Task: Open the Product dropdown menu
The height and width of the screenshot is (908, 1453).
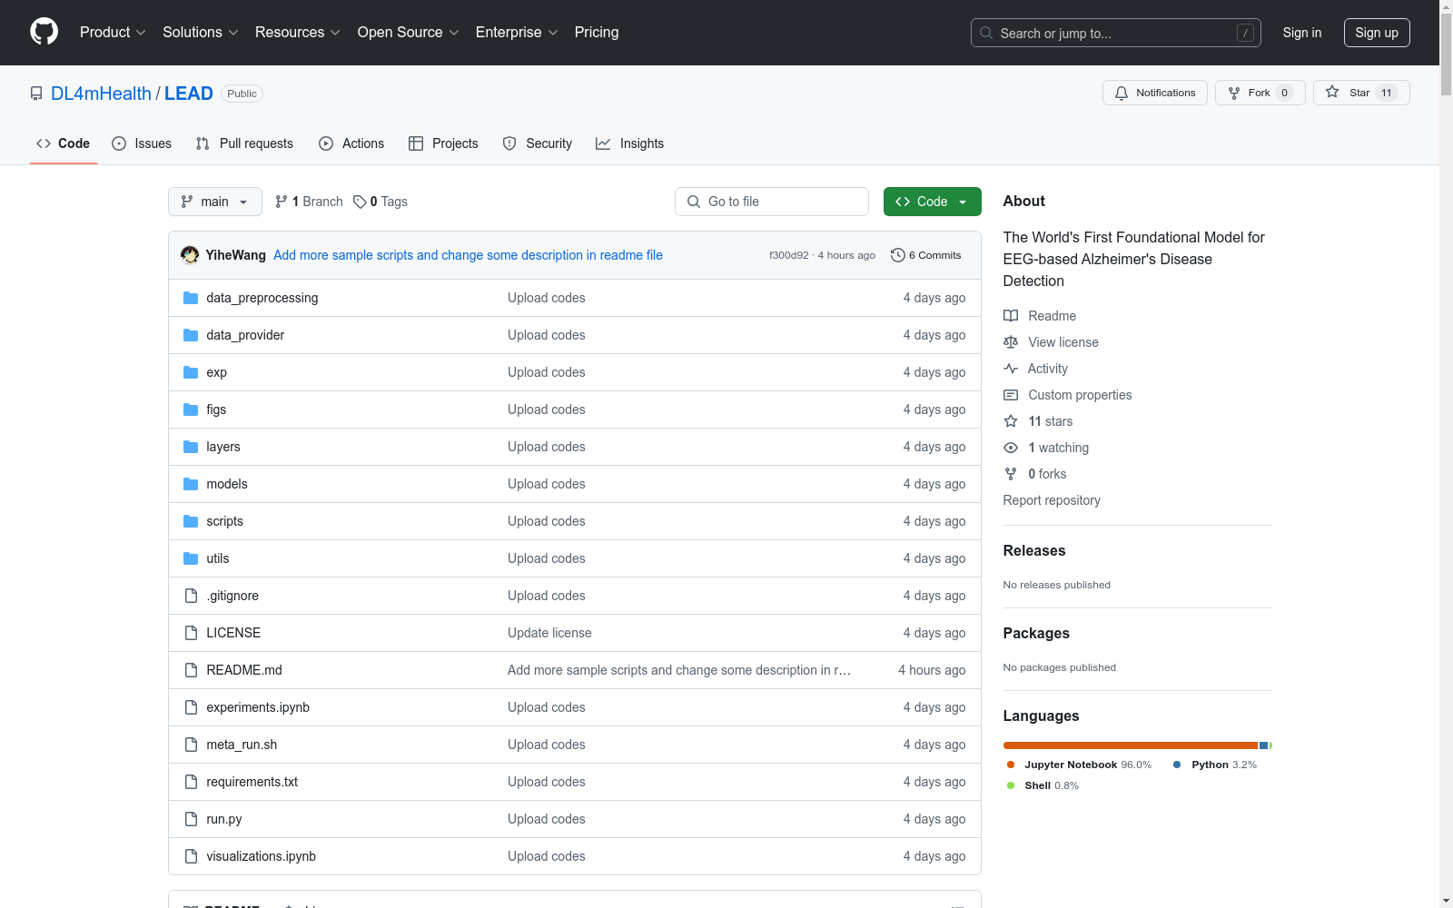Action: pyautogui.click(x=113, y=32)
